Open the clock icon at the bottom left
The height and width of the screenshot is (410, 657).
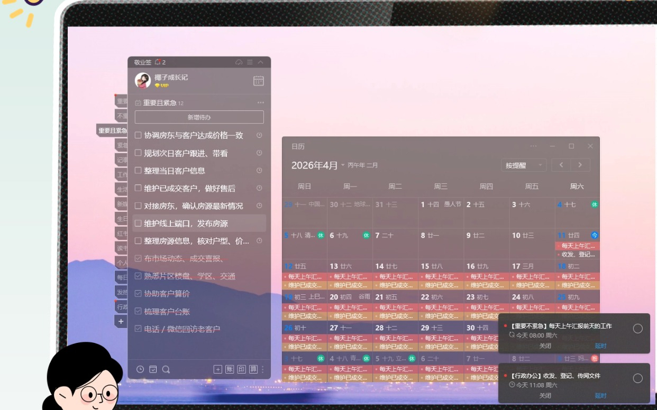click(x=140, y=369)
